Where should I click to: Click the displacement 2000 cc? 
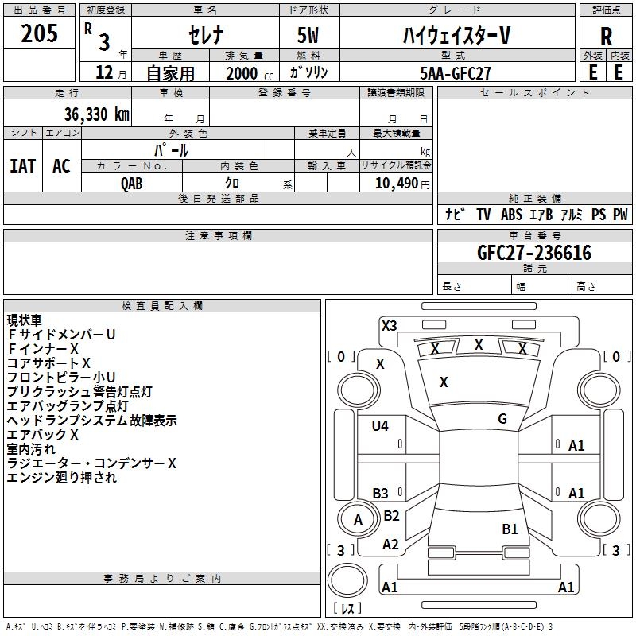coord(250,73)
